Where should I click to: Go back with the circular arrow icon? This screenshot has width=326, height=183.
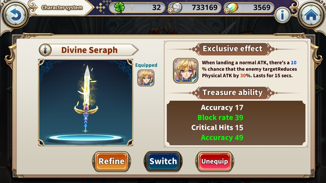click(15, 15)
